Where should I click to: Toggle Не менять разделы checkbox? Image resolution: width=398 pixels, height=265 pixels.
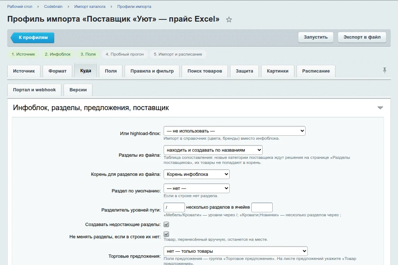point(166,234)
